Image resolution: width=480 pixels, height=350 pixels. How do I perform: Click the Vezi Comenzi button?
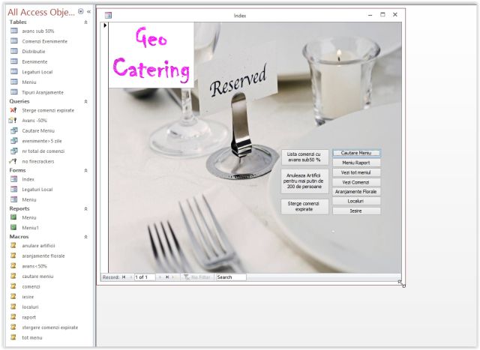356,182
